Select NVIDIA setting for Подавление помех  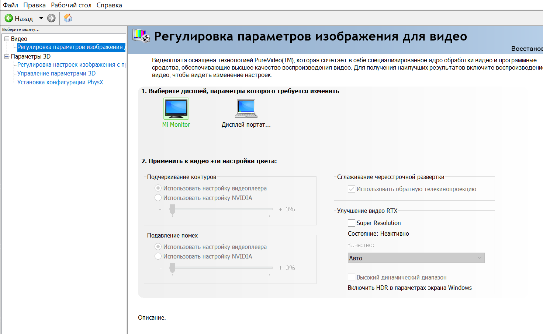[158, 256]
